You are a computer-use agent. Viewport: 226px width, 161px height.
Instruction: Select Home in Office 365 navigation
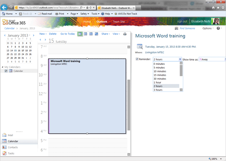87,22
